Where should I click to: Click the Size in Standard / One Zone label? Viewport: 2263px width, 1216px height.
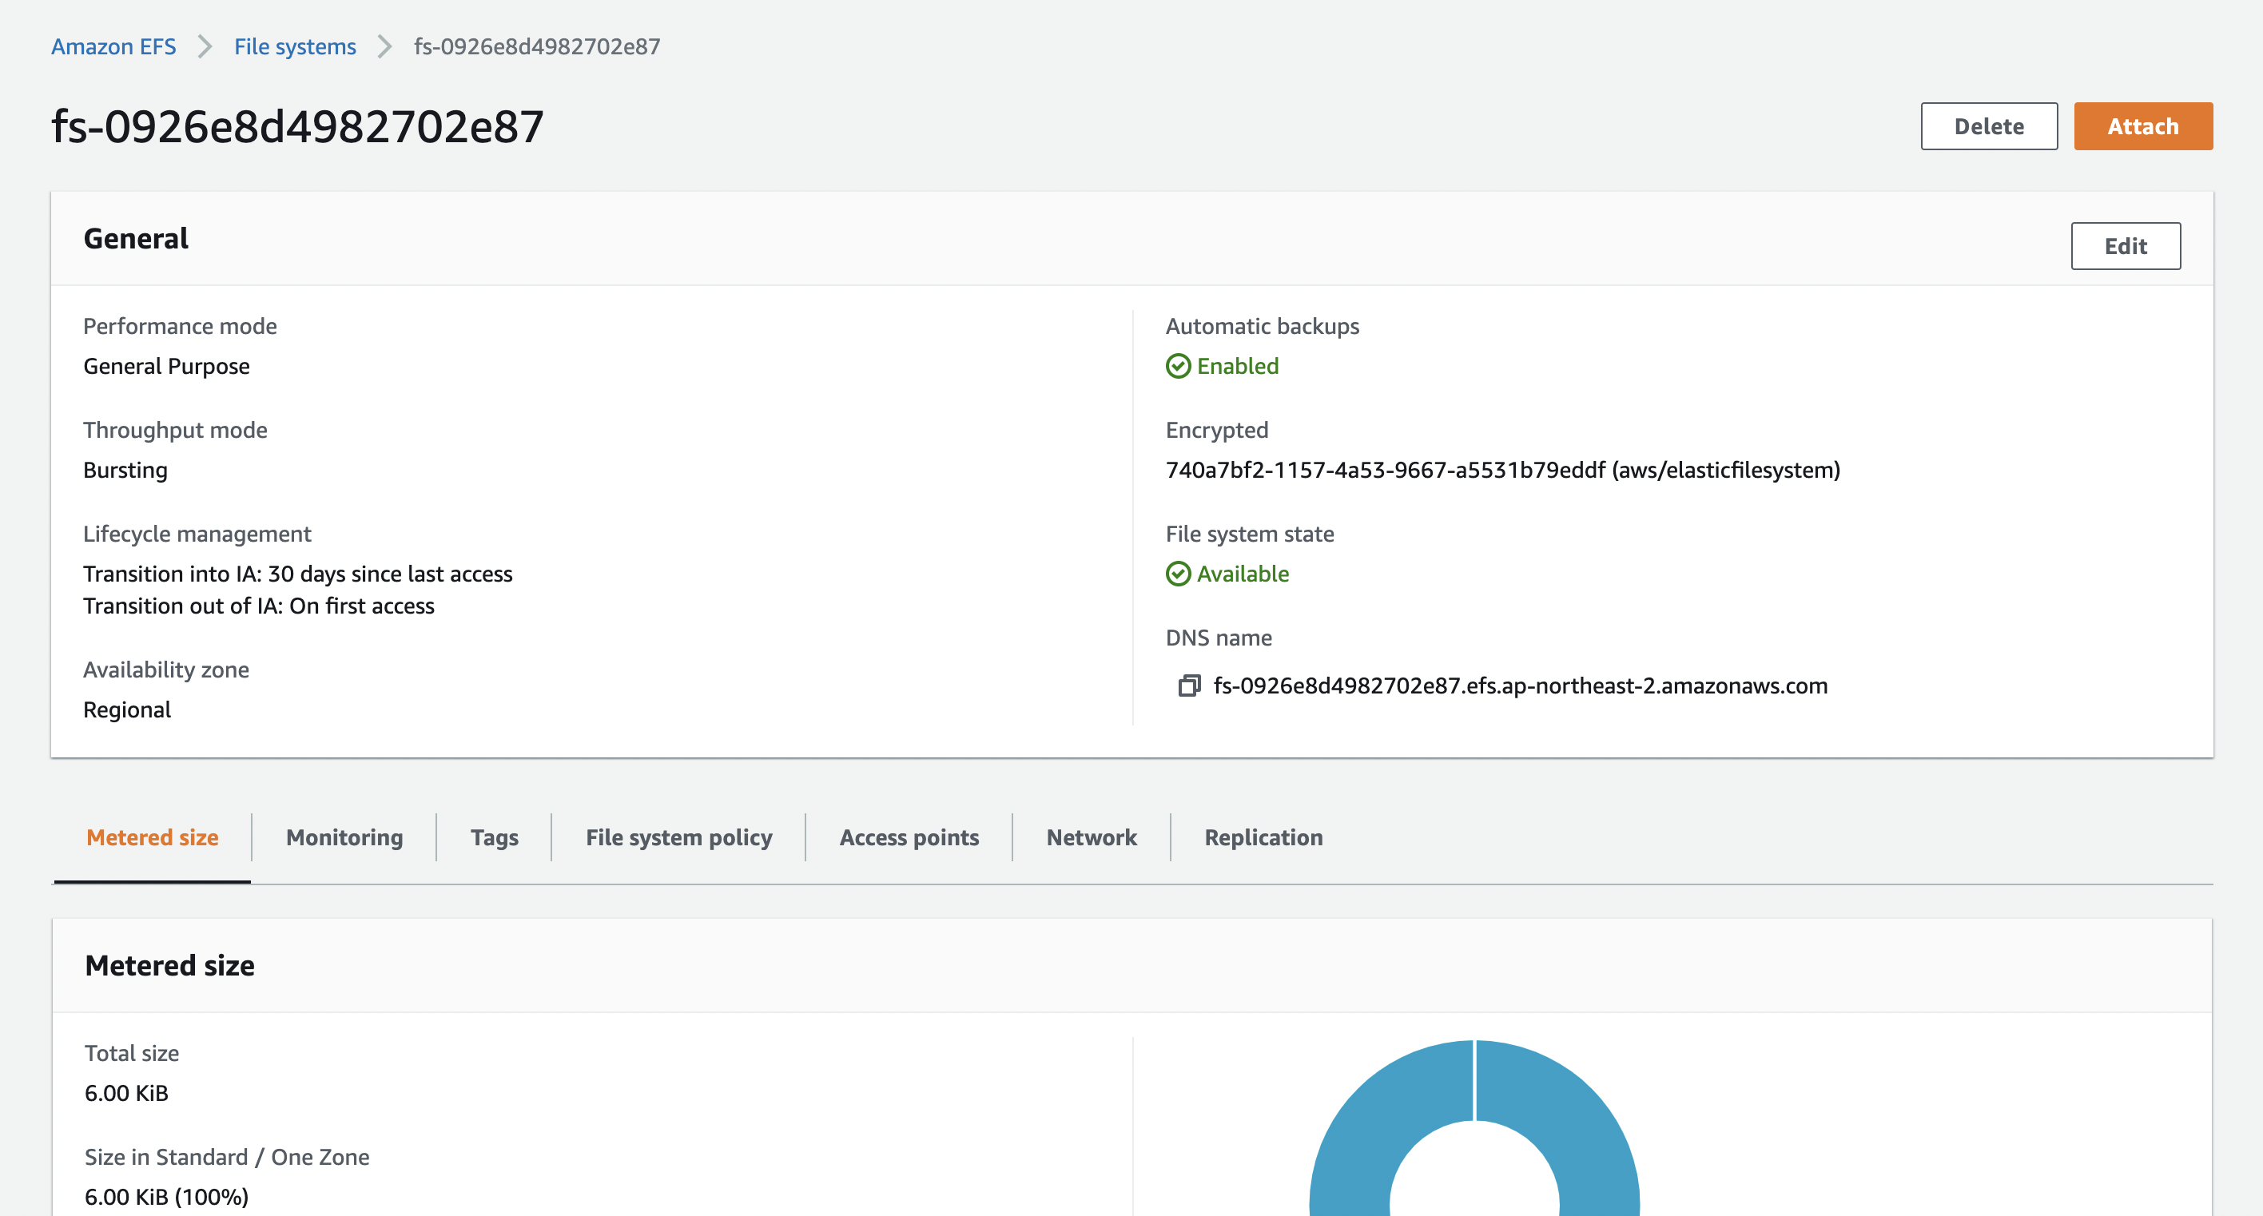(x=227, y=1156)
